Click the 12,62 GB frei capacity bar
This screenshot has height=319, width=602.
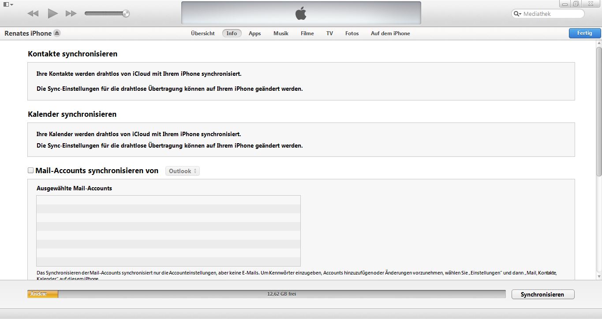point(281,294)
